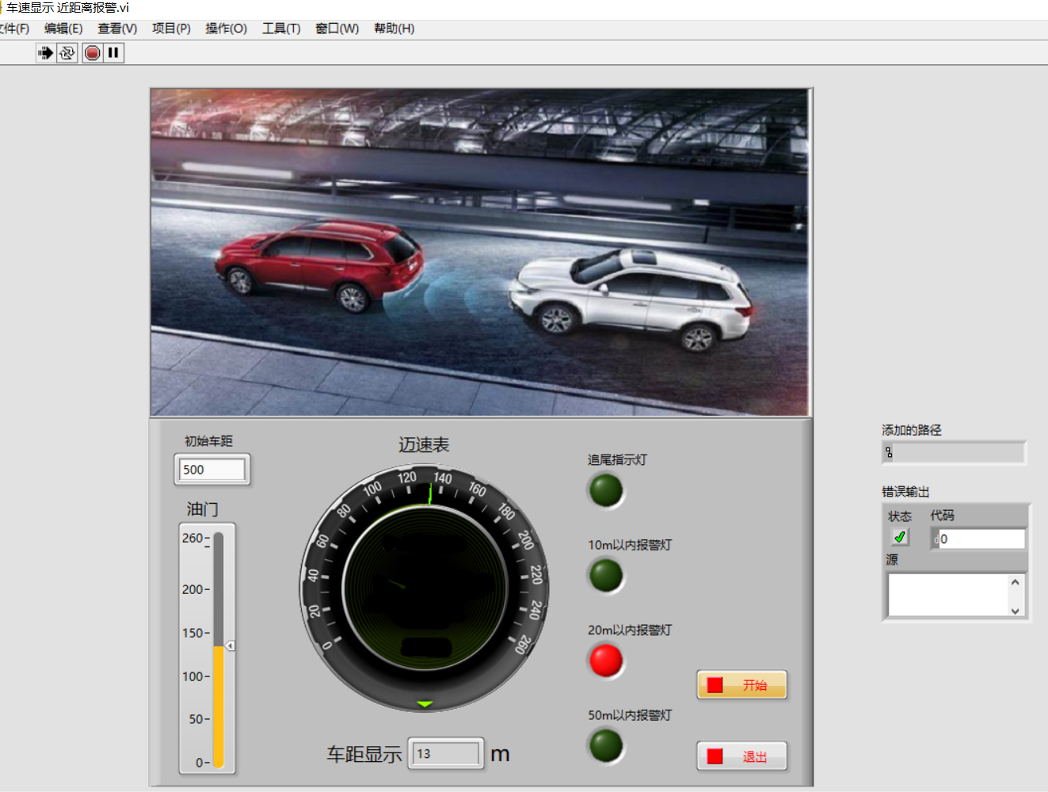Viewport: 1048px width, 792px height.
Task: Open the 查看(V) menu
Action: coord(117,29)
